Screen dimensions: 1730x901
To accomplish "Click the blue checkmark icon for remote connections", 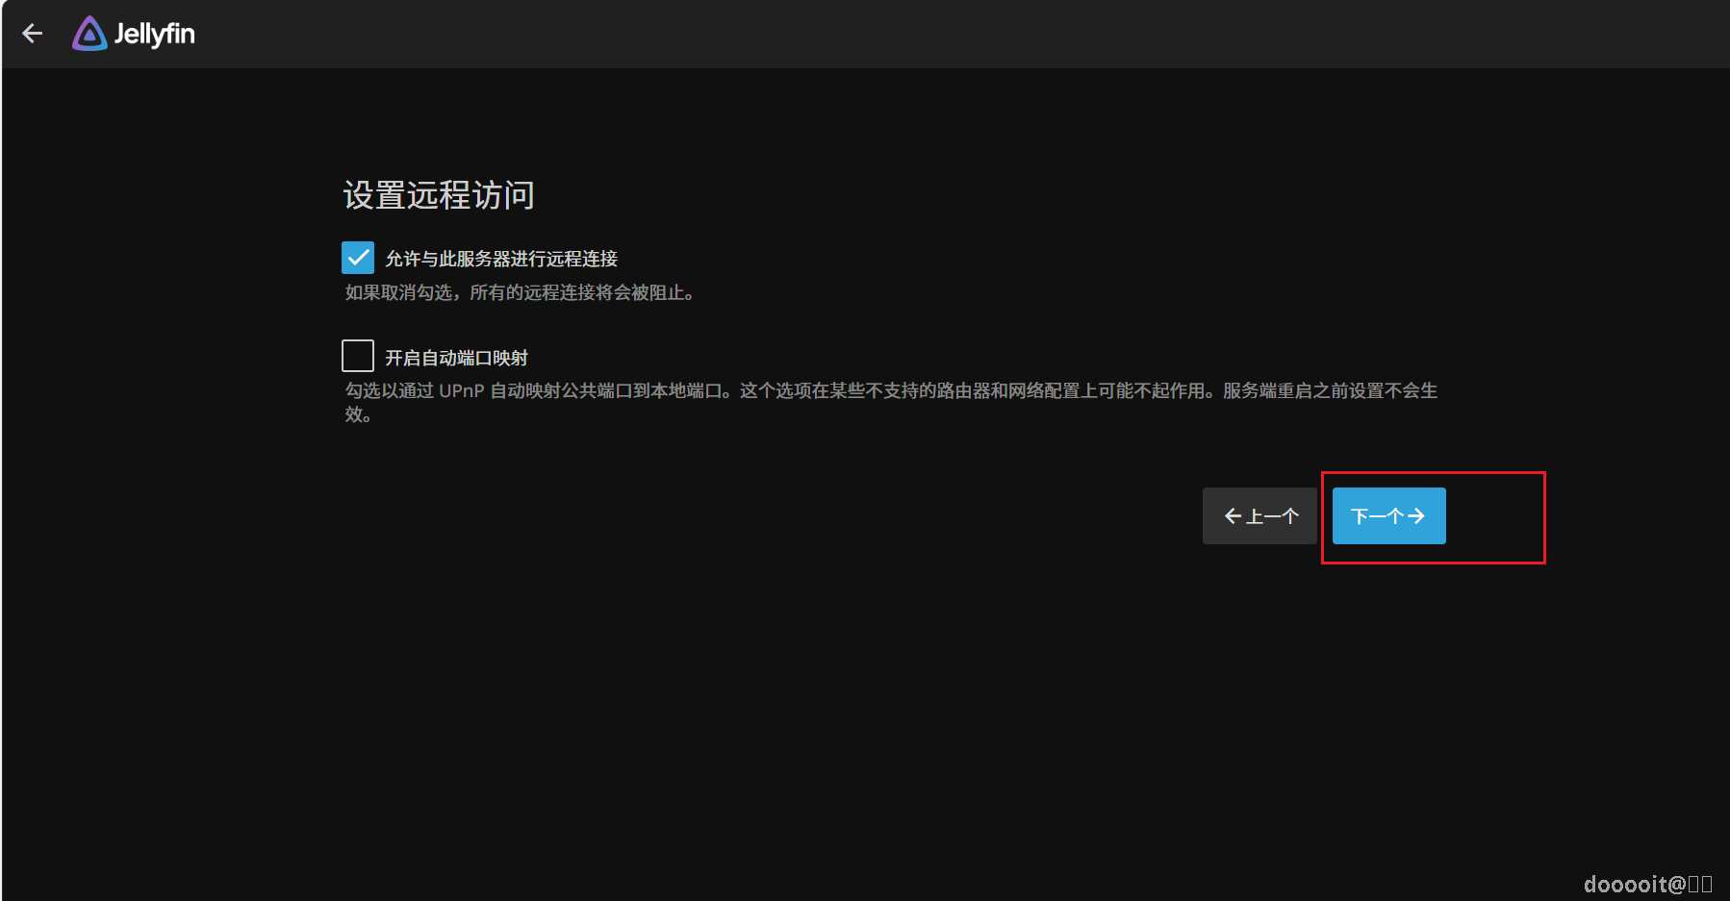I will pyautogui.click(x=357, y=258).
